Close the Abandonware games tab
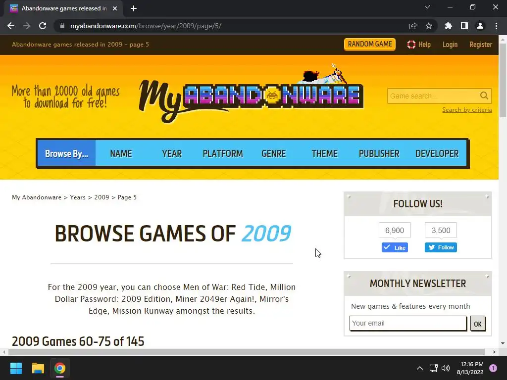The image size is (507, 380). [115, 8]
